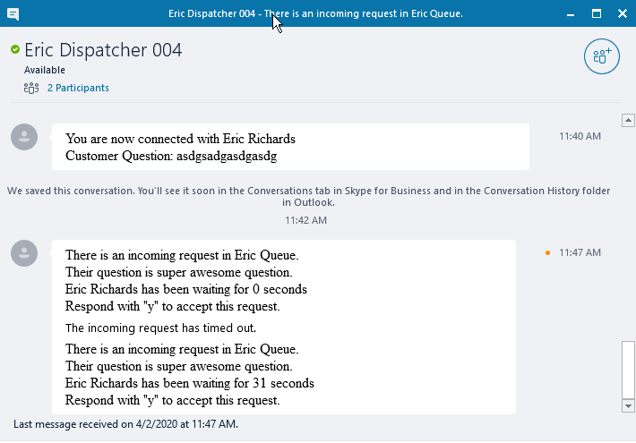Open the participants group icon
Image resolution: width=636 pixels, height=443 pixels.
click(31, 88)
